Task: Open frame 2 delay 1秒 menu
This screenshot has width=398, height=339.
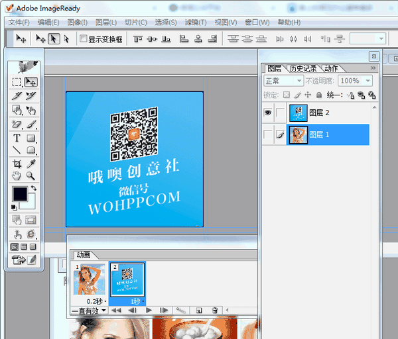Action: 137,301
